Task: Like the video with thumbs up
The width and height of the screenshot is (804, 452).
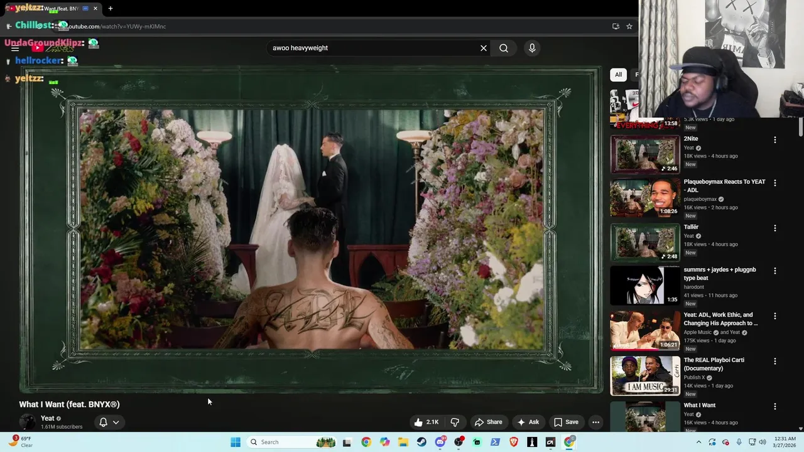Action: coord(426,422)
